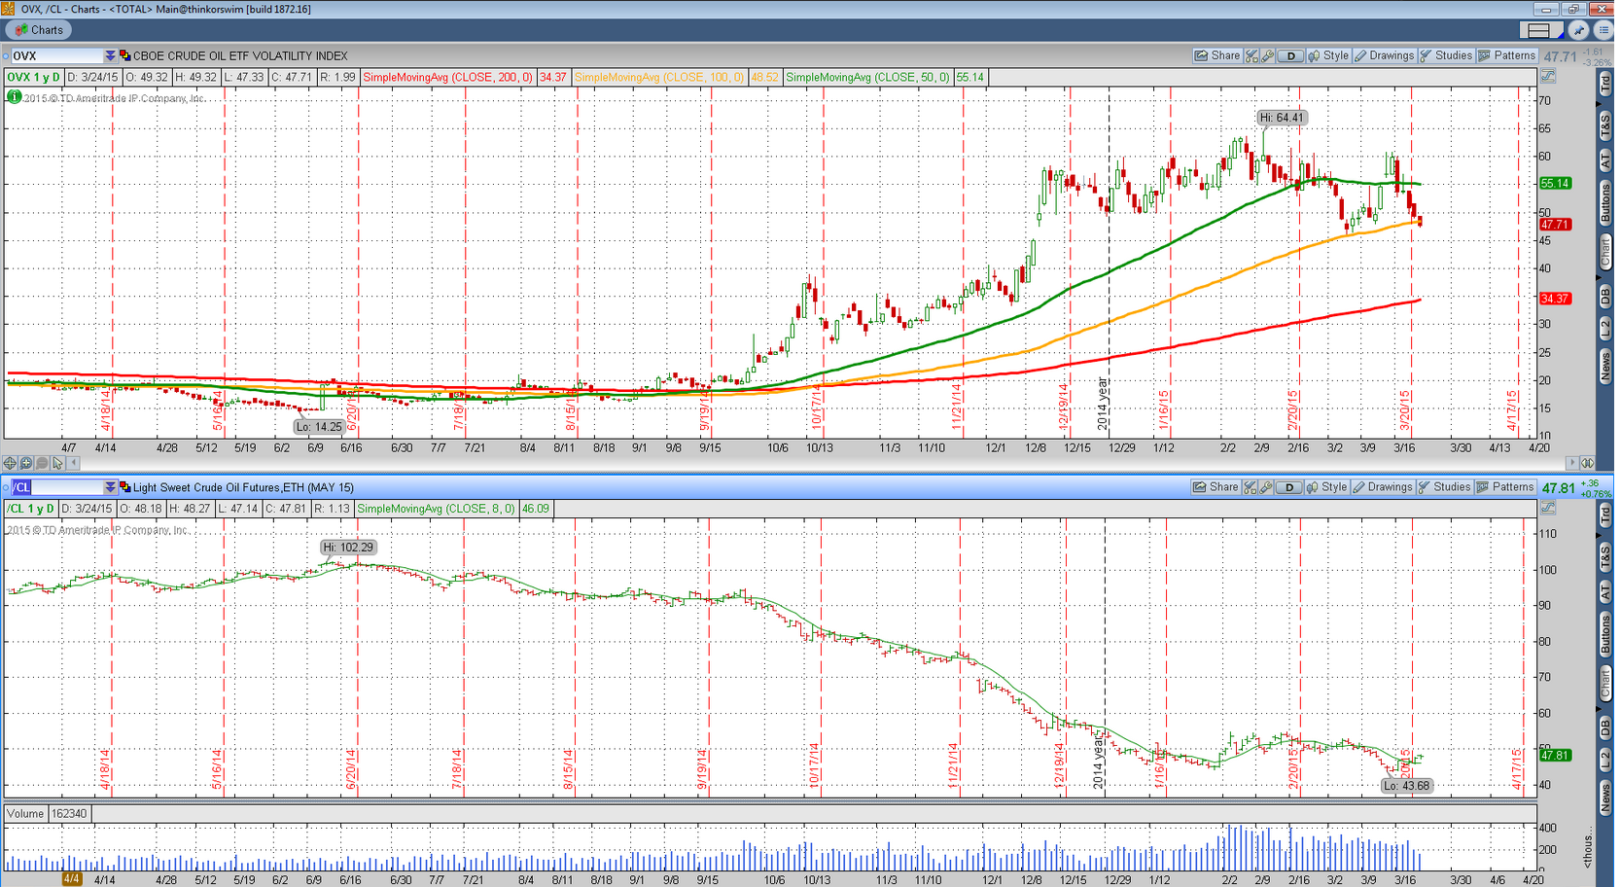Click the Hi: 64.41 price bubble
Screen dimensions: 1621x887
pos(1282,118)
